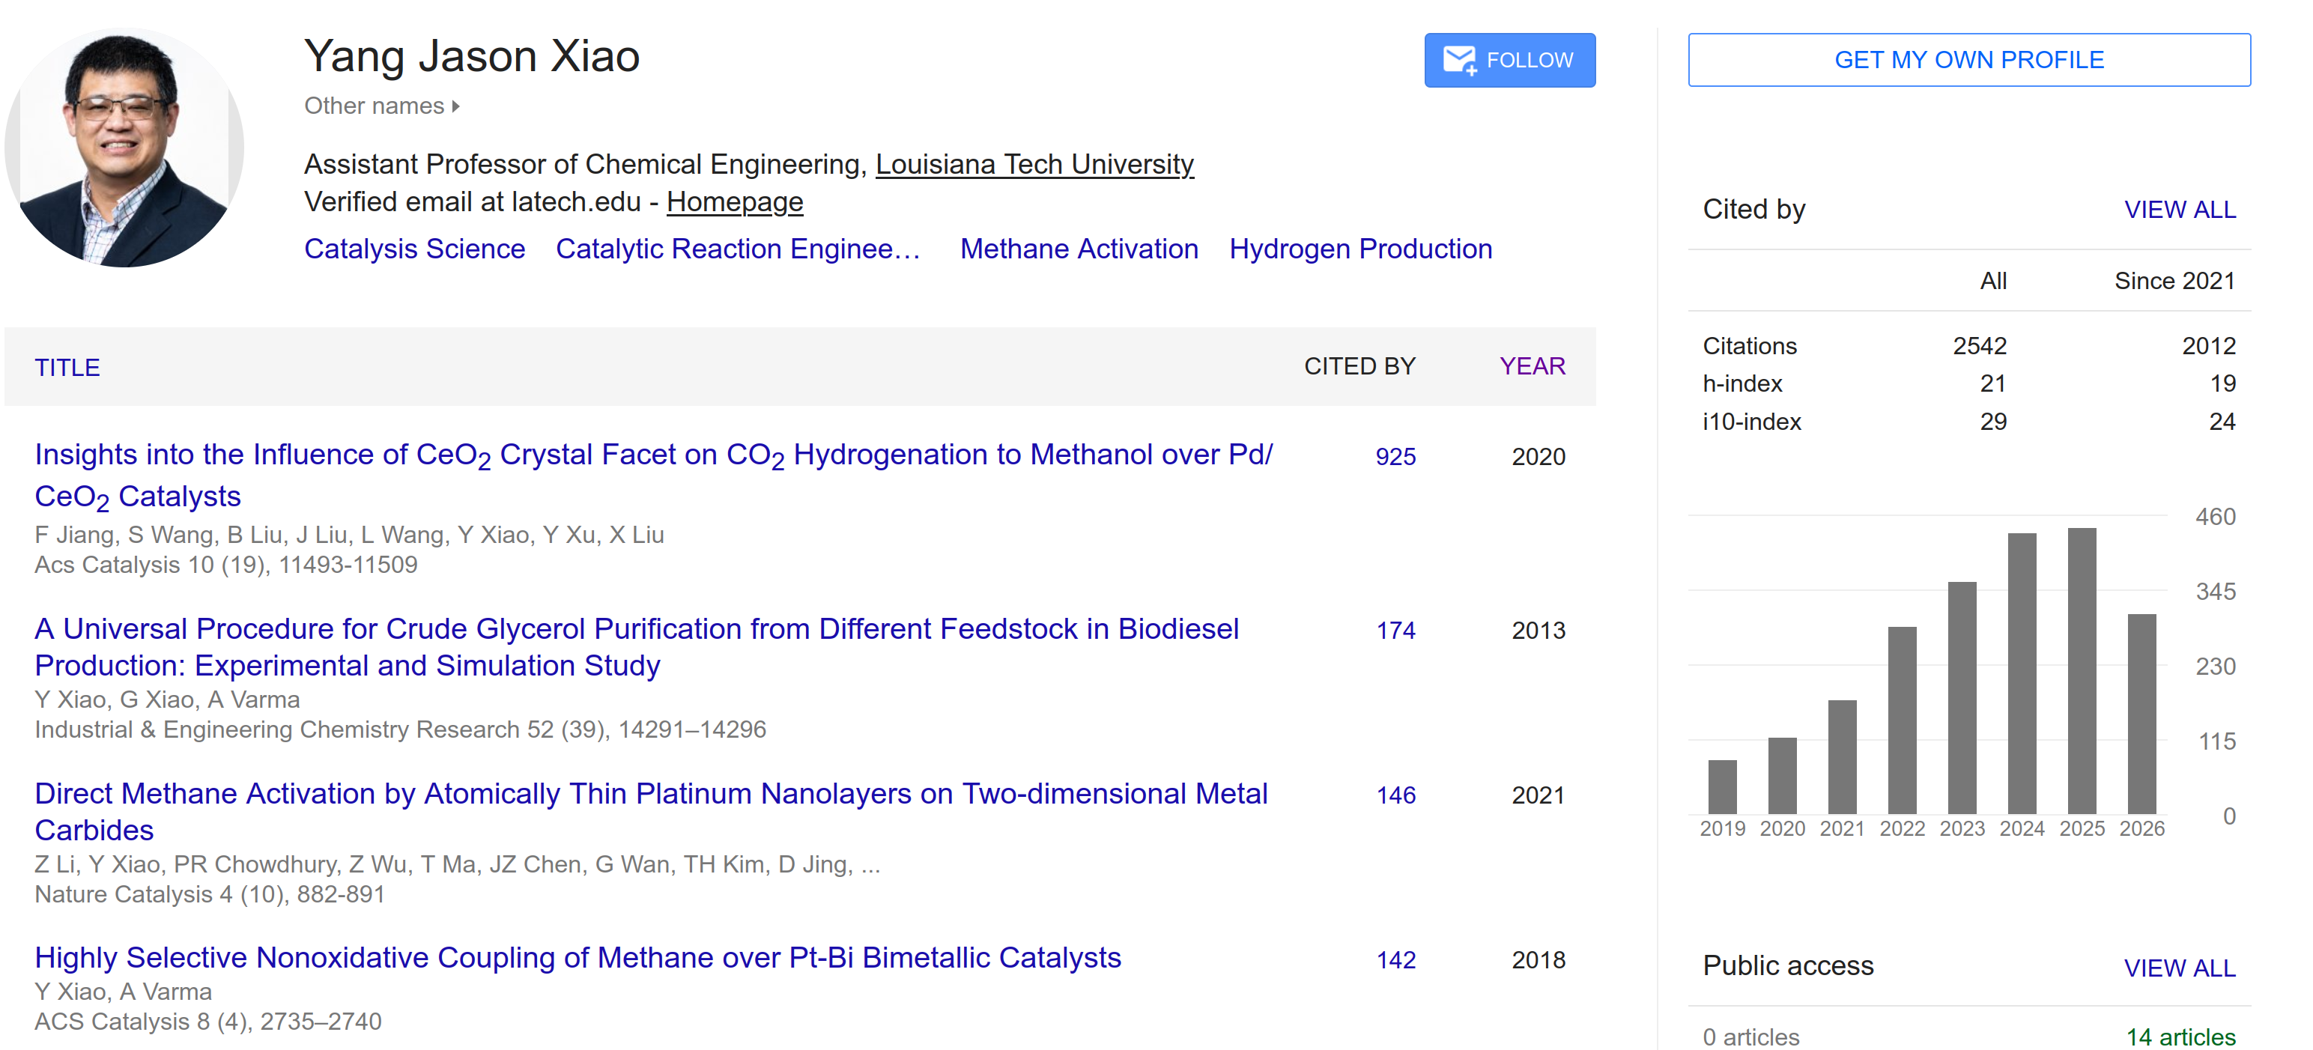2313x1050 pixels.
Task: Click the 2024 citation bar
Action: (x=2021, y=673)
